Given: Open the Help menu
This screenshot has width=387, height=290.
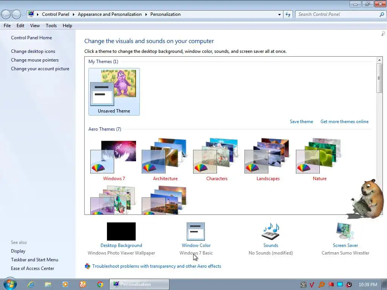Looking at the screenshot, I should pos(67,26).
